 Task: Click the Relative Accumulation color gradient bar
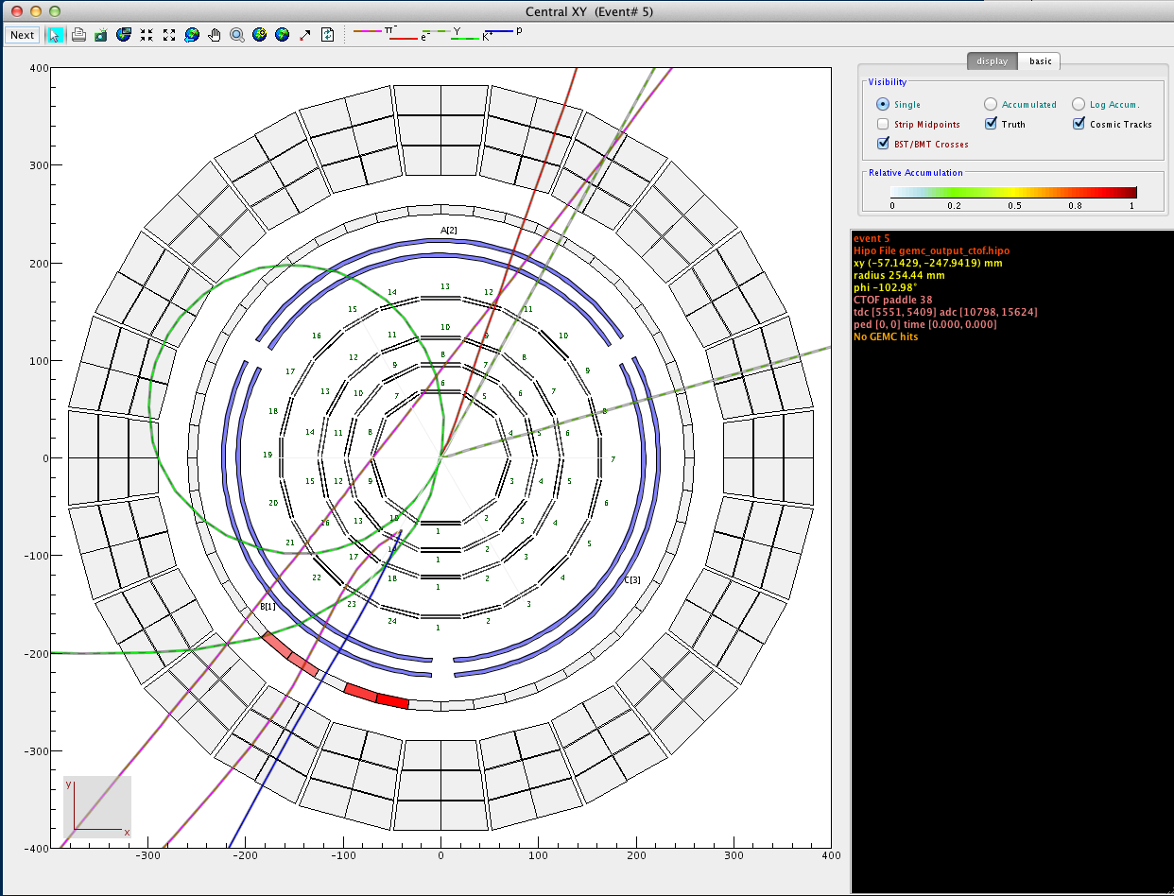click(x=1013, y=192)
